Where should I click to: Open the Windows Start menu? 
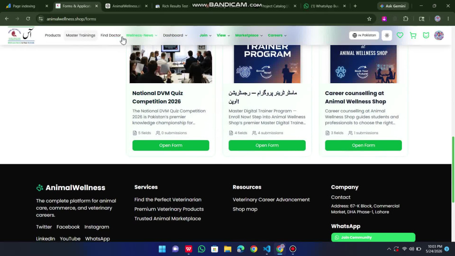coord(162,249)
